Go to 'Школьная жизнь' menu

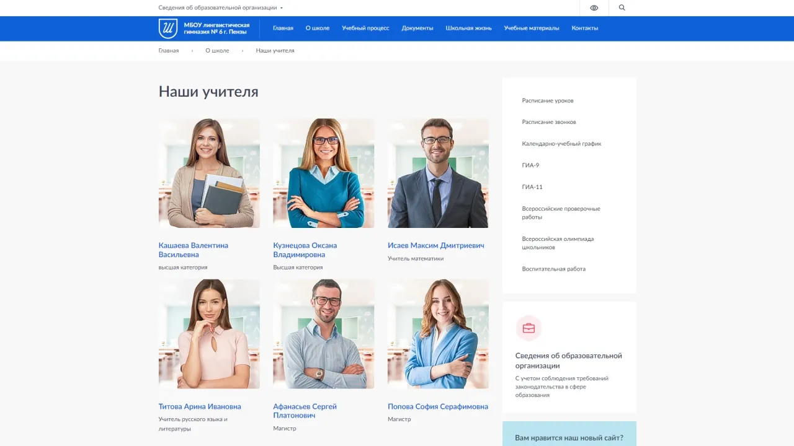pos(468,28)
